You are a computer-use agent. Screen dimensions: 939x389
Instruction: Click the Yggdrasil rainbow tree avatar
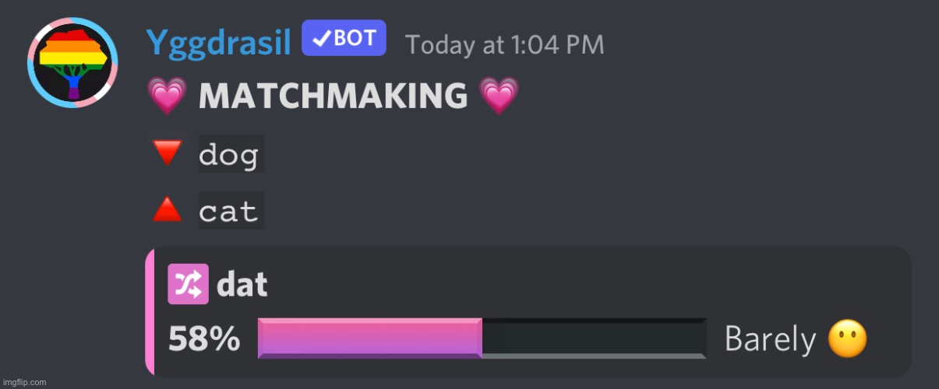[x=72, y=61]
